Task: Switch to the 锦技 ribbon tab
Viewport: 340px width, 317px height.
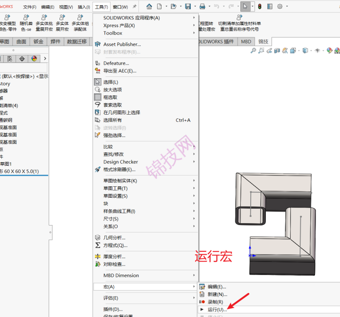Action: pos(263,42)
